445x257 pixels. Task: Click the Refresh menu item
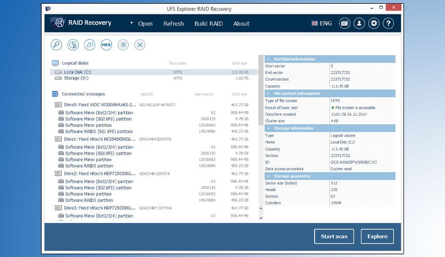(174, 23)
